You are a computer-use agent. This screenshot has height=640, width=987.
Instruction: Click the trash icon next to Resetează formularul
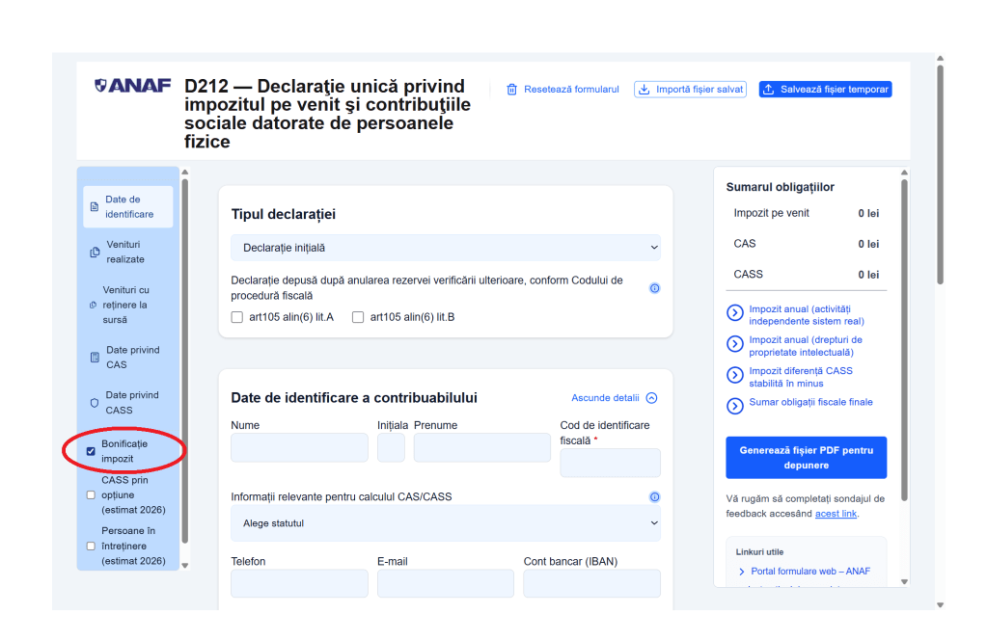[x=512, y=89]
